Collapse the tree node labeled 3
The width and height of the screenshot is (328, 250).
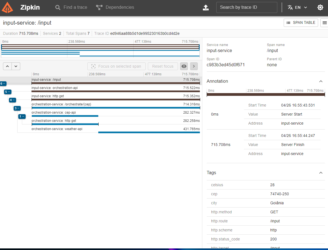(x=17, y=108)
